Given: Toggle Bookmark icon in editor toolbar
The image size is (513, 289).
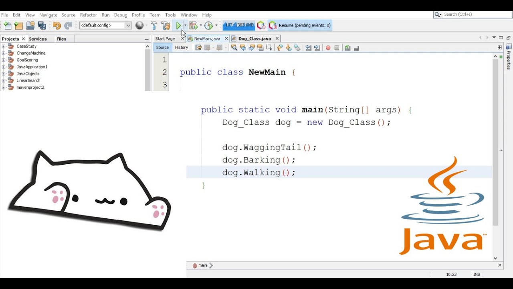Looking at the screenshot, I should tap(297, 48).
